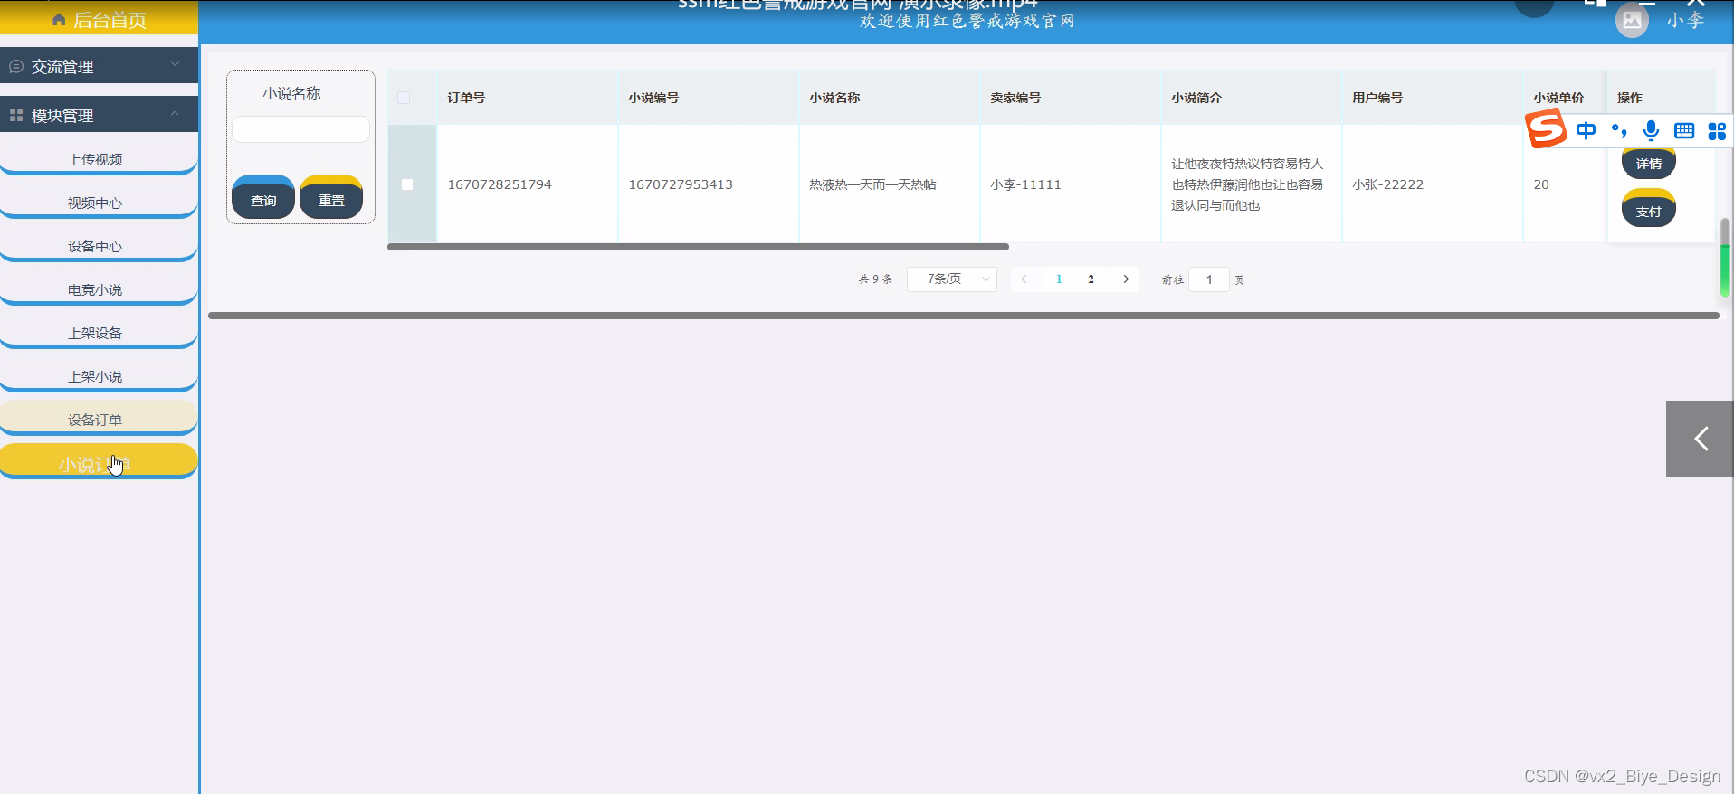Viewport: 1734px width, 794px height.
Task: Expand the 交流管理 menu
Action: pos(99,66)
